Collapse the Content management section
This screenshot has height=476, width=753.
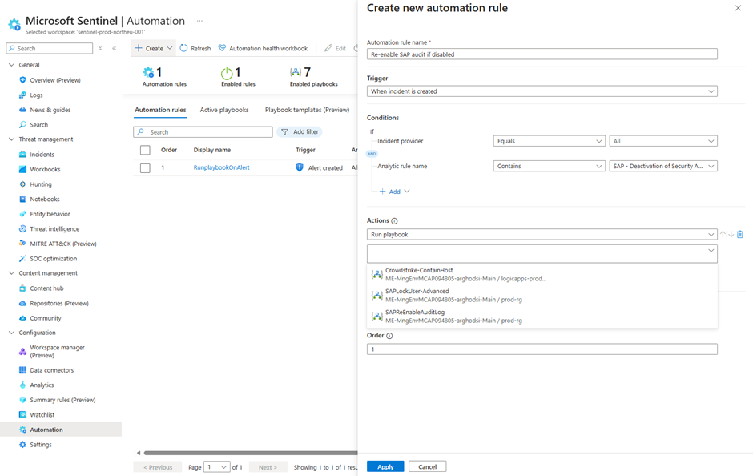pos(11,273)
